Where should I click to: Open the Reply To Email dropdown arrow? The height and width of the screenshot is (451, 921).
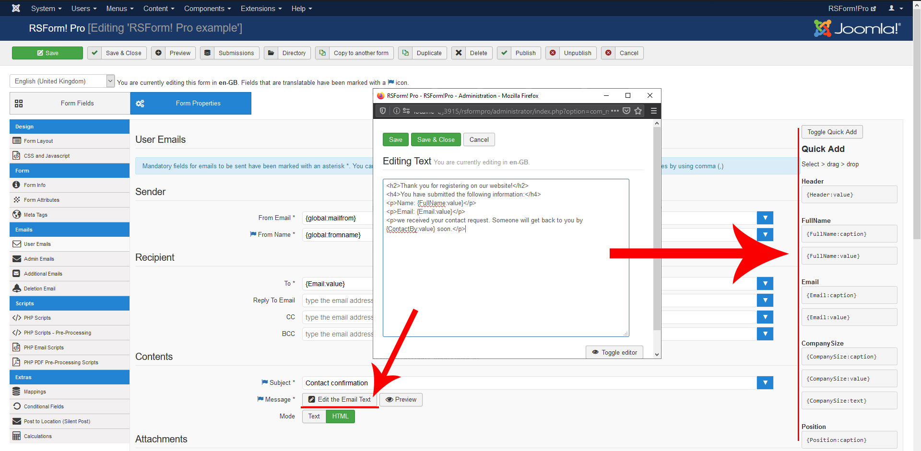[x=765, y=301]
